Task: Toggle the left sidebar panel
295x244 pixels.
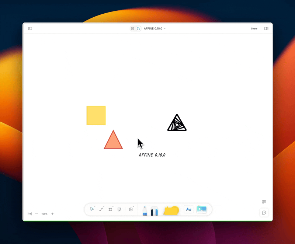Action: click(x=30, y=29)
